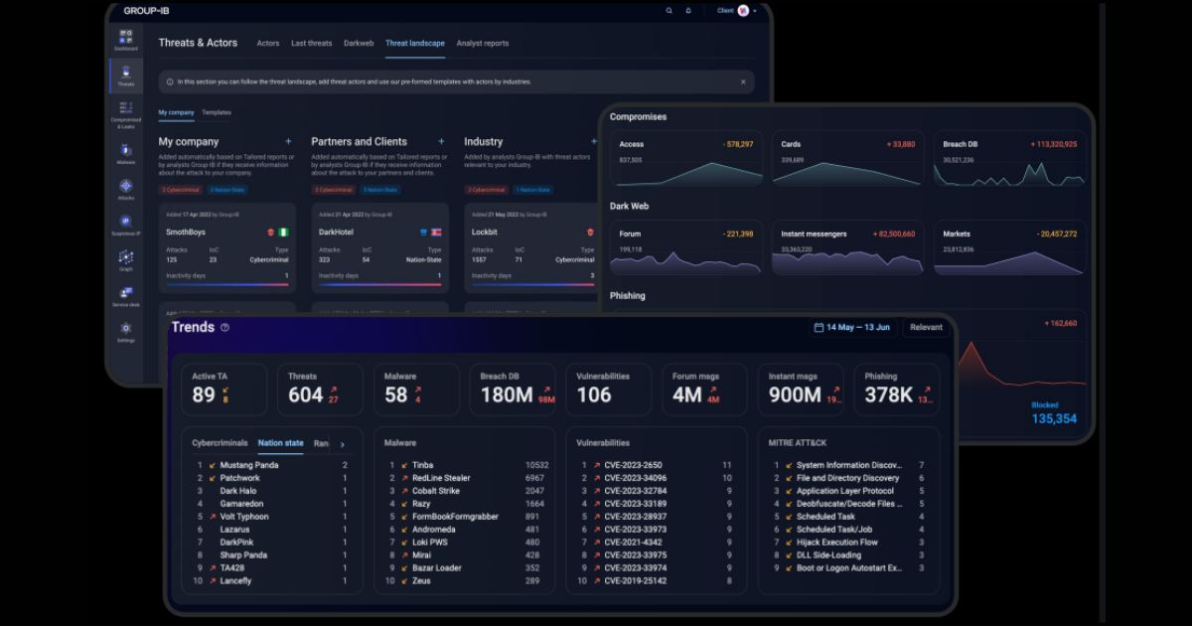This screenshot has height=626, width=1192.
Task: Select the Malware sidebar icon
Action: (x=126, y=151)
